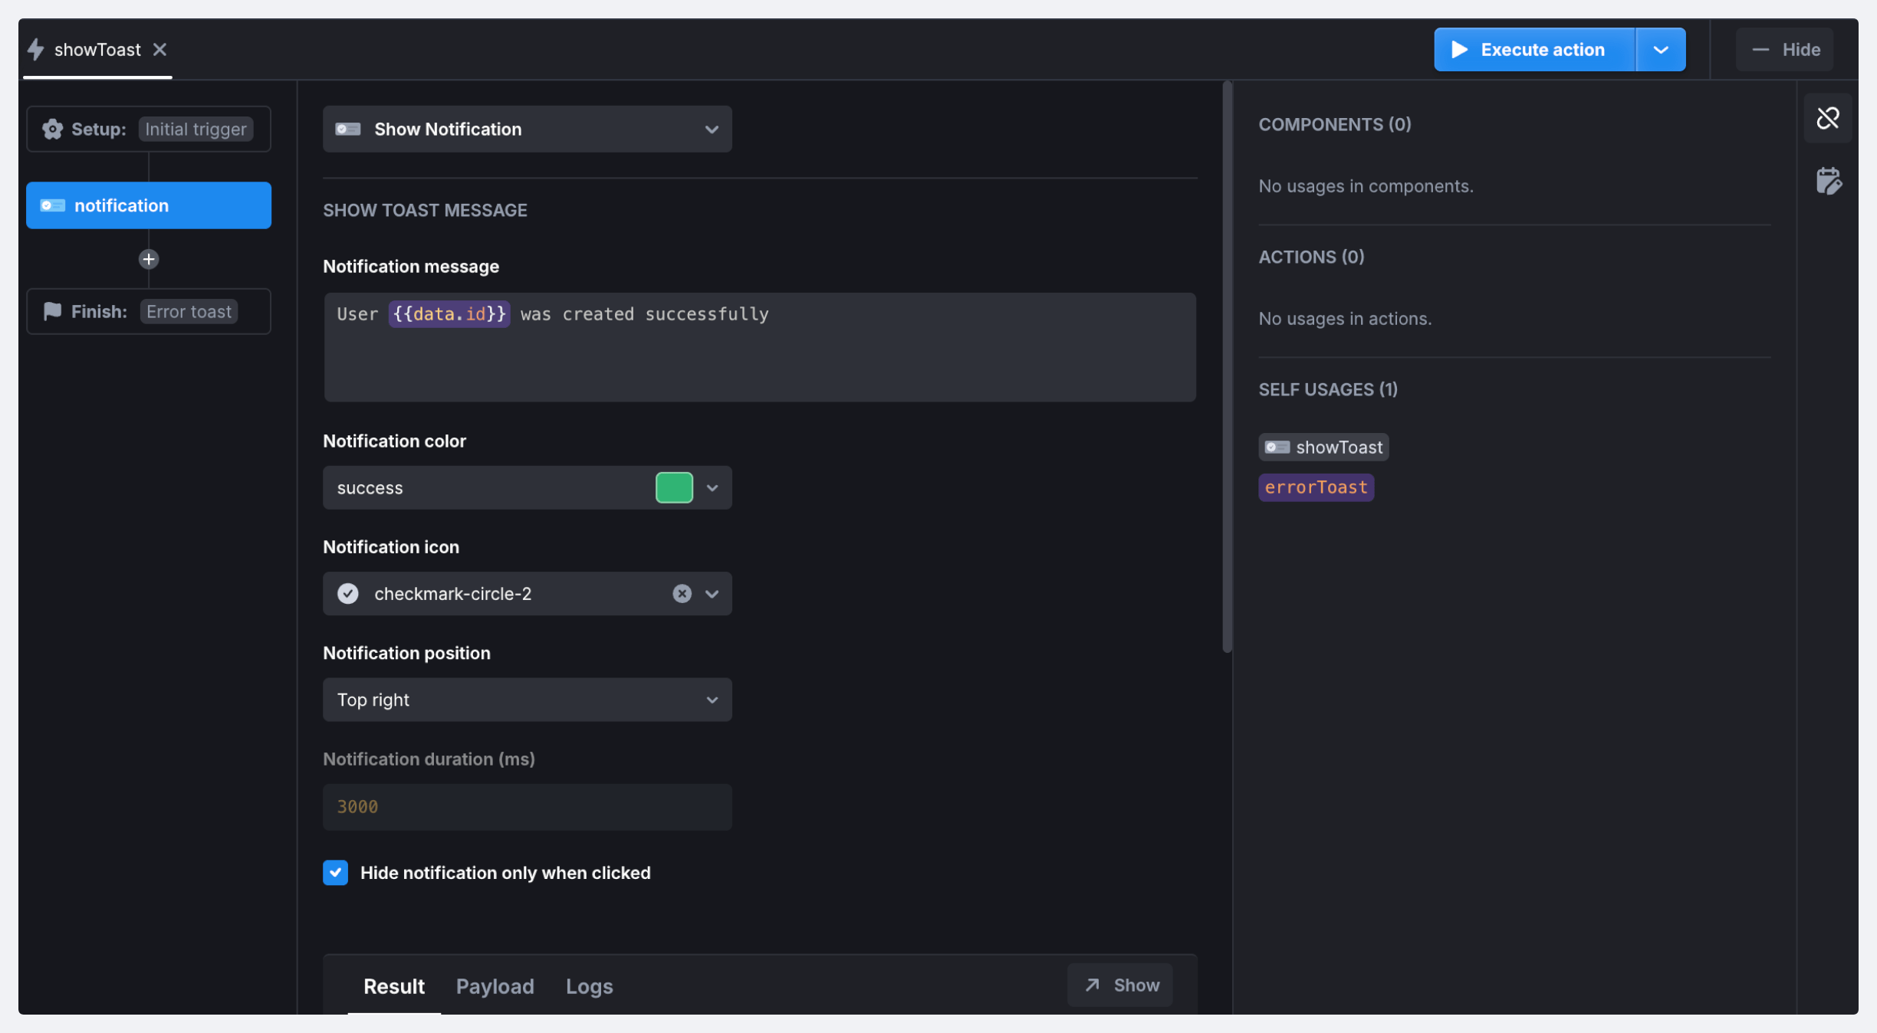This screenshot has width=1877, height=1033.
Task: Open the Notification position dropdown
Action: point(527,699)
